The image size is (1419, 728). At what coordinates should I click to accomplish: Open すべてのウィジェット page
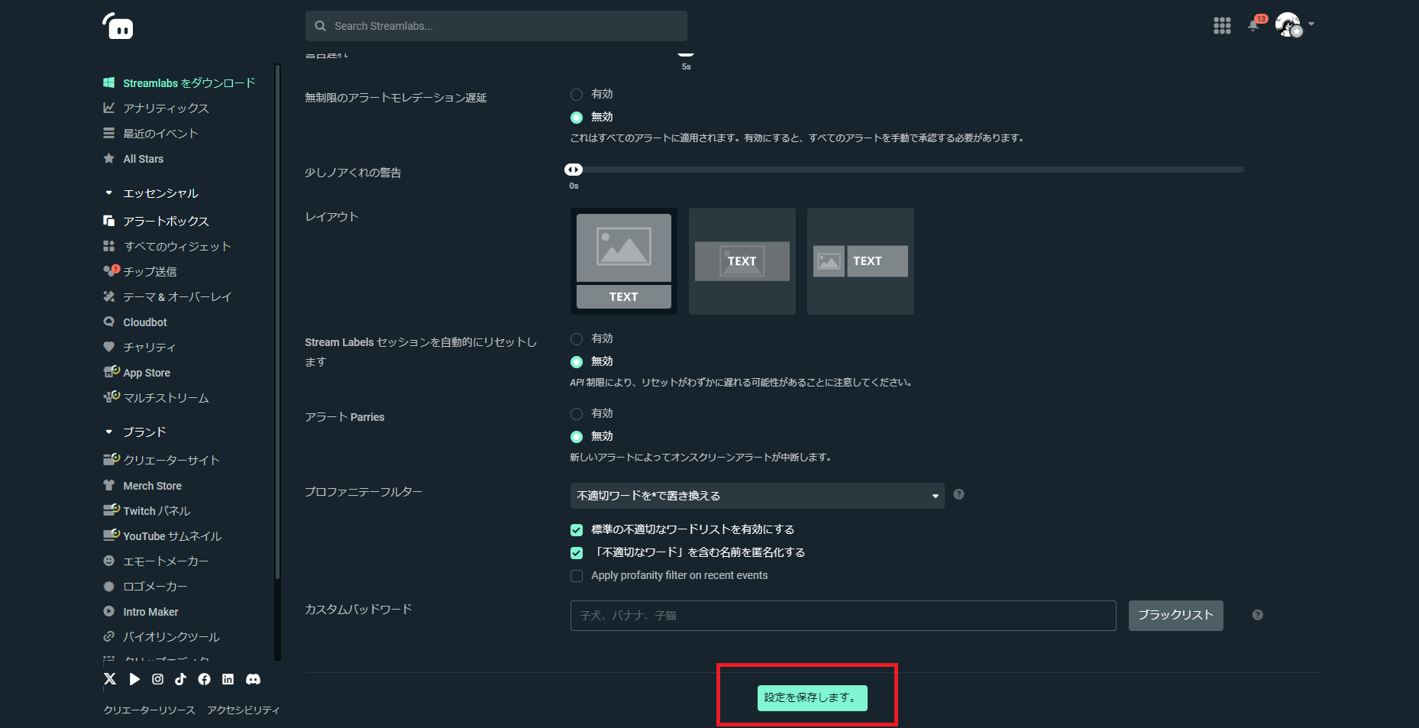176,246
